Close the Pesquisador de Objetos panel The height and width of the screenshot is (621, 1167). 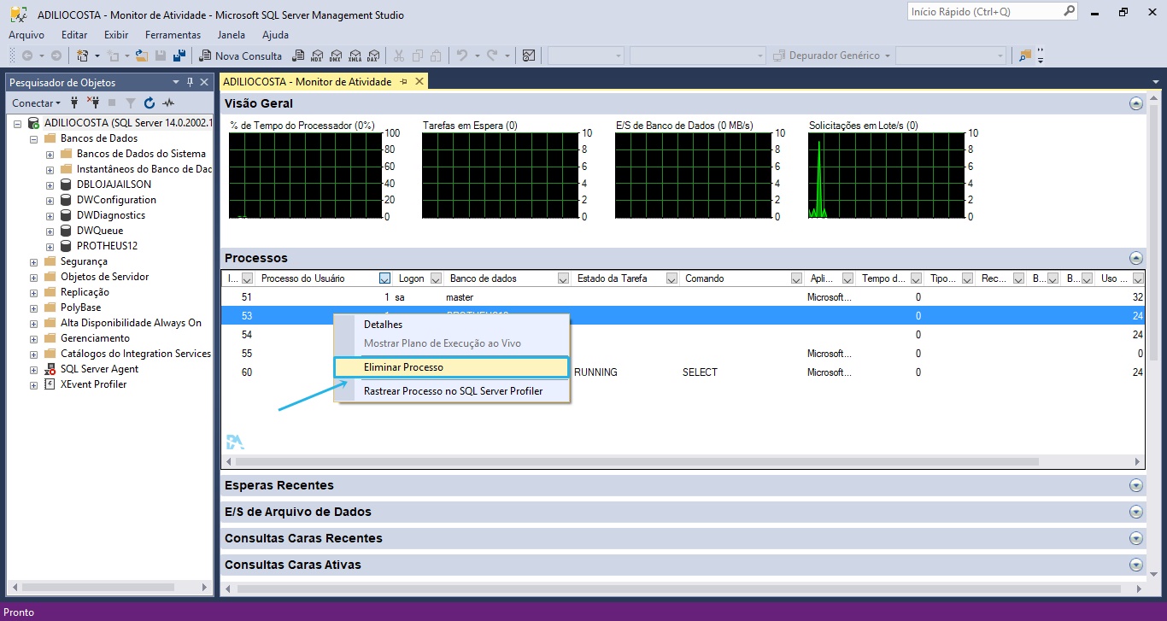coord(204,82)
